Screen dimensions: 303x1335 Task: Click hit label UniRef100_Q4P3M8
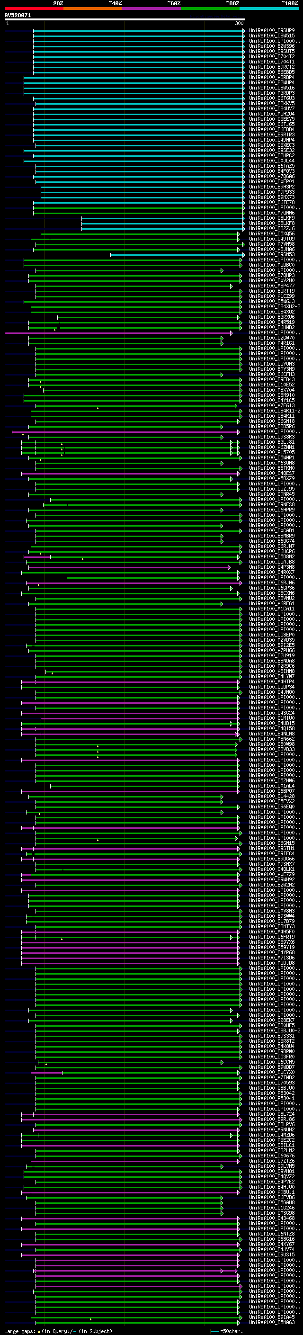(272, 567)
